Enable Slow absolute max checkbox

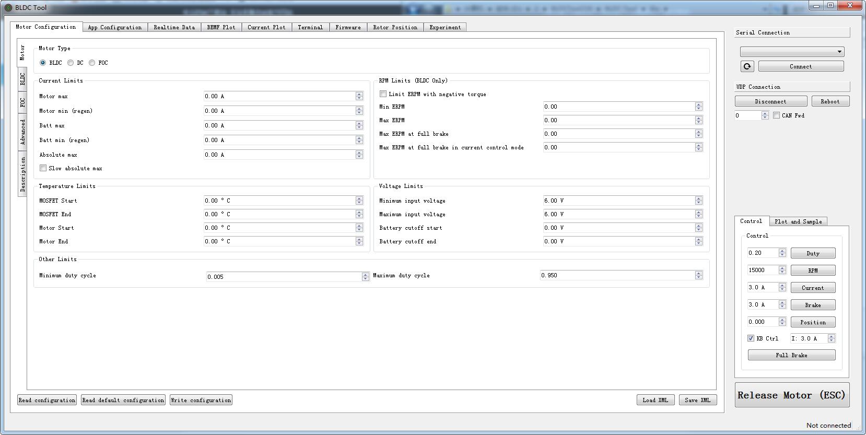(43, 168)
